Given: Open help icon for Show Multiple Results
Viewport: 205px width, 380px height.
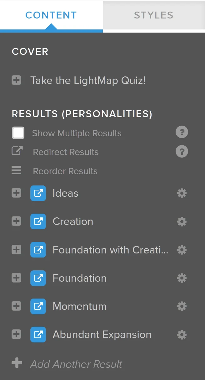Looking at the screenshot, I should (182, 133).
